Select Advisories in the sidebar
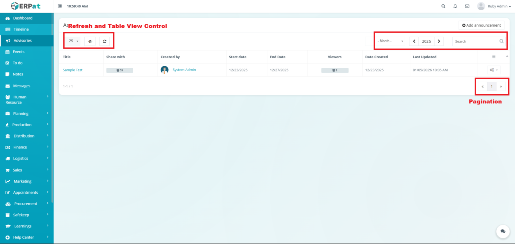Screen dimensions: 515x244 point(27,40)
